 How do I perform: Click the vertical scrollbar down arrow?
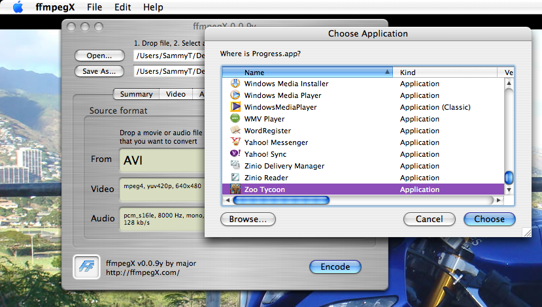(x=509, y=189)
